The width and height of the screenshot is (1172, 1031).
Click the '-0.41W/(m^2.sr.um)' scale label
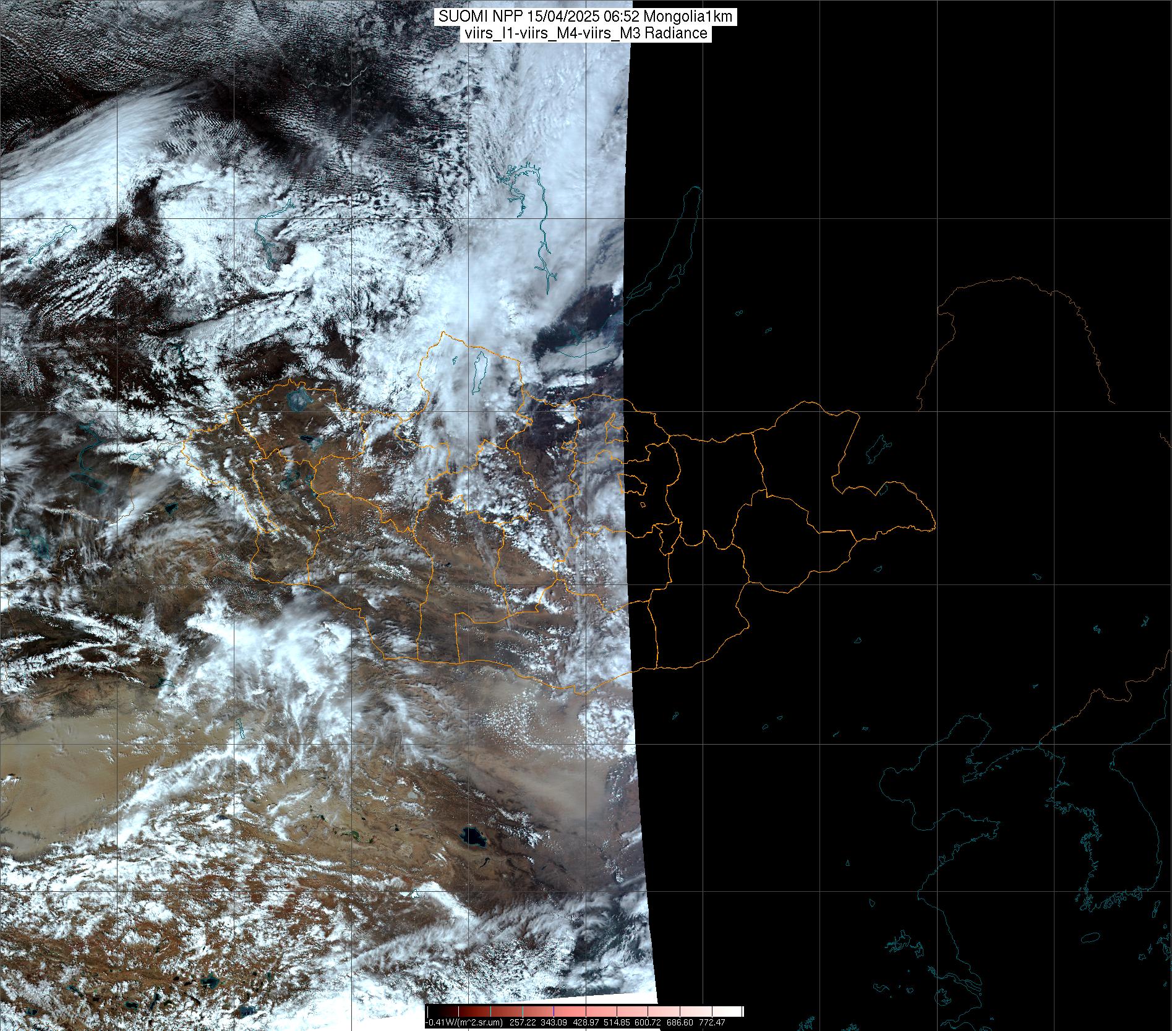point(464,1022)
